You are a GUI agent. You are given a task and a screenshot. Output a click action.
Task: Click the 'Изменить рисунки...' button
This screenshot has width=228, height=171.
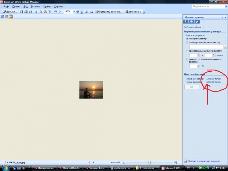109,12
